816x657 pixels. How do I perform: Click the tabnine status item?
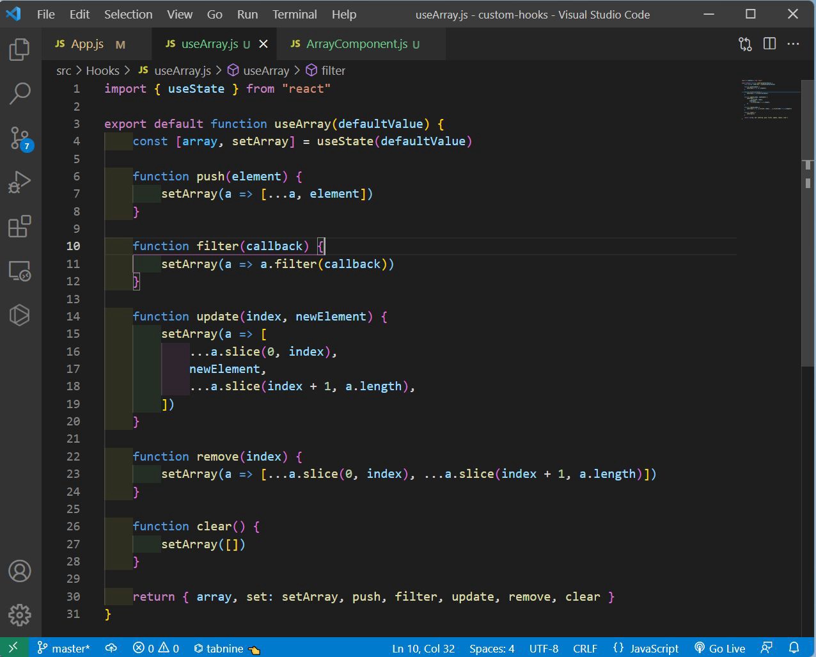coord(227,649)
